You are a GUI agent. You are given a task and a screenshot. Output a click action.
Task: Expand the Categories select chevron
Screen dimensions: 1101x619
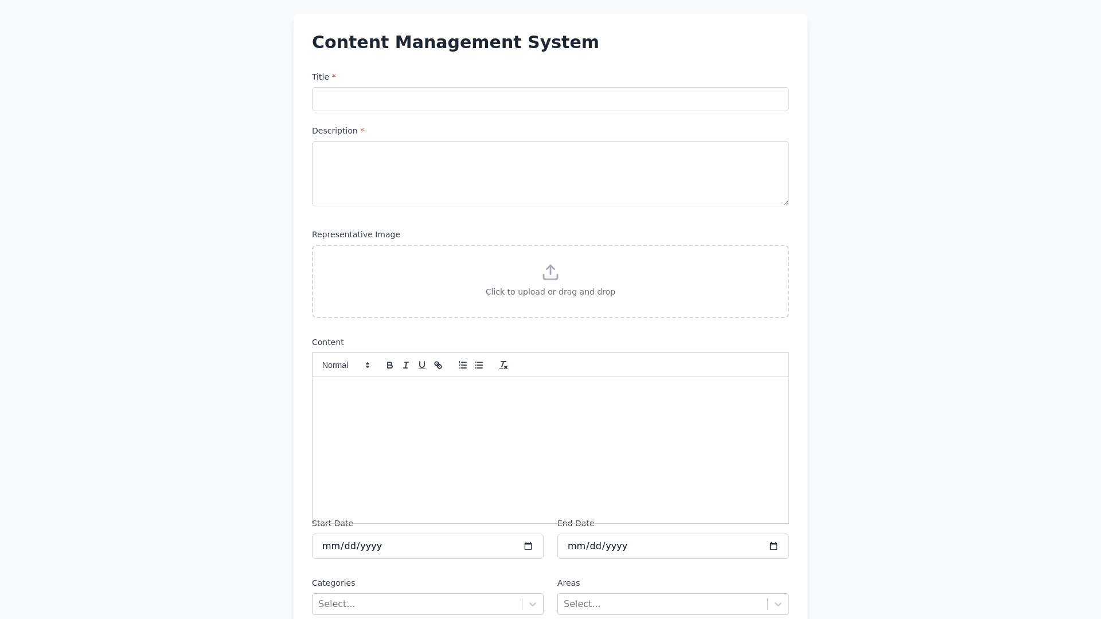[533, 604]
